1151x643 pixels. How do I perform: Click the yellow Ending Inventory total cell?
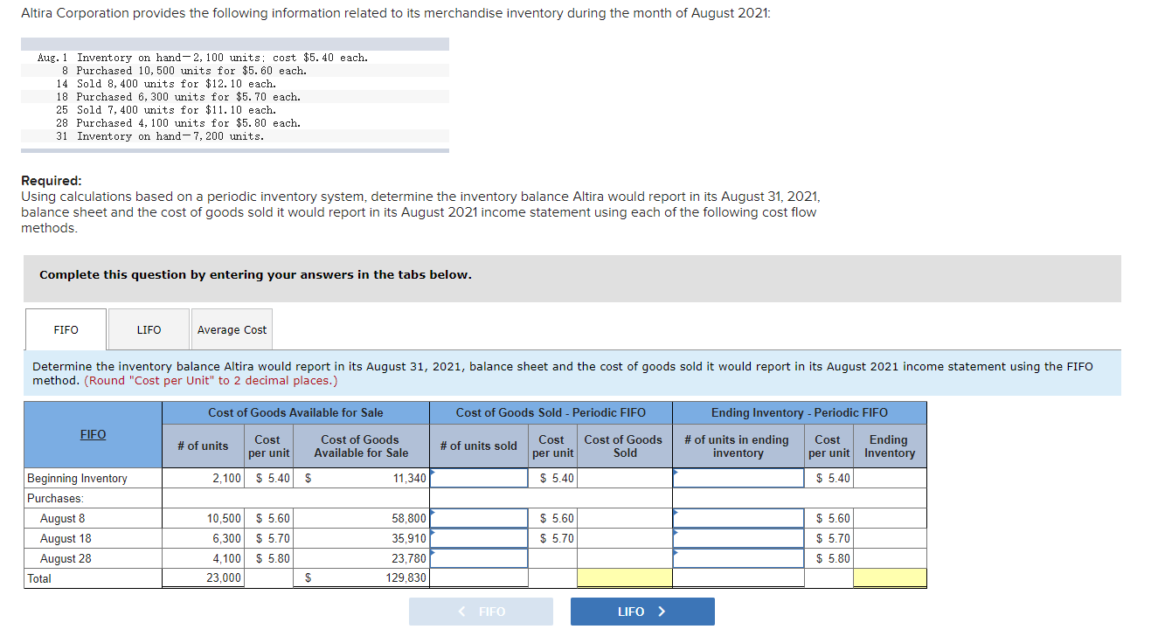890,578
